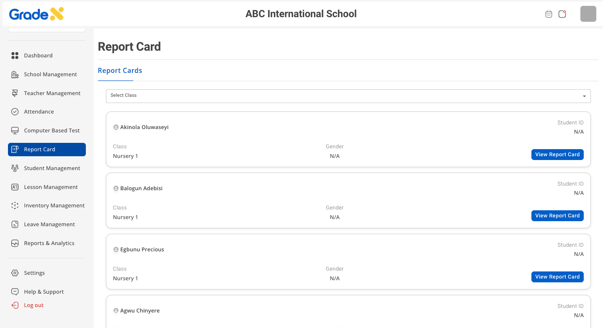
Task: Click the Settings gear icon
Action: 15,273
